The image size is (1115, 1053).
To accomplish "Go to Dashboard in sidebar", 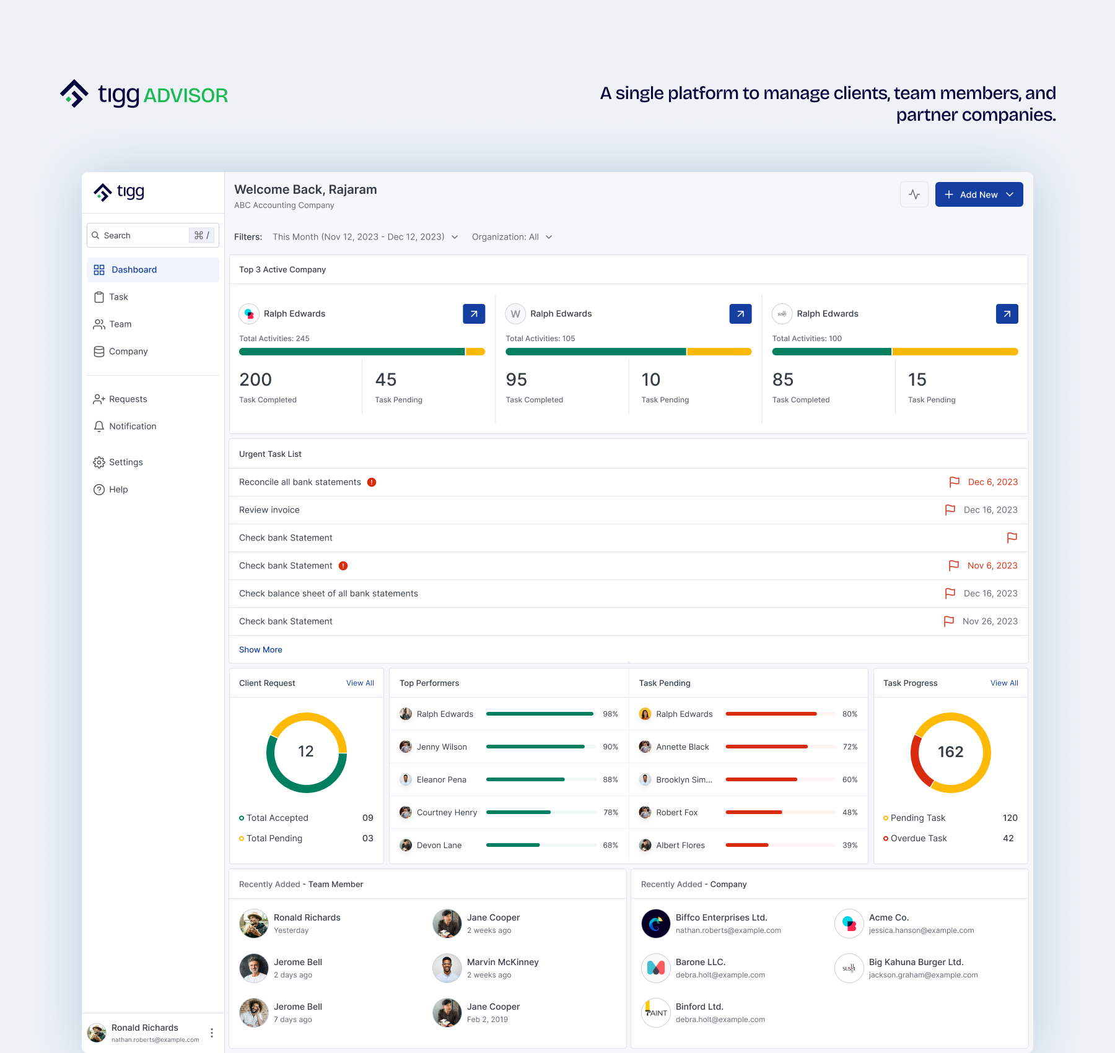I will [153, 270].
